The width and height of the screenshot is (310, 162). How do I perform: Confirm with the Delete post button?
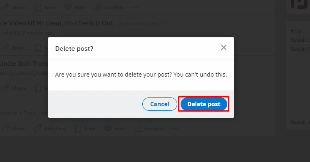[203, 104]
